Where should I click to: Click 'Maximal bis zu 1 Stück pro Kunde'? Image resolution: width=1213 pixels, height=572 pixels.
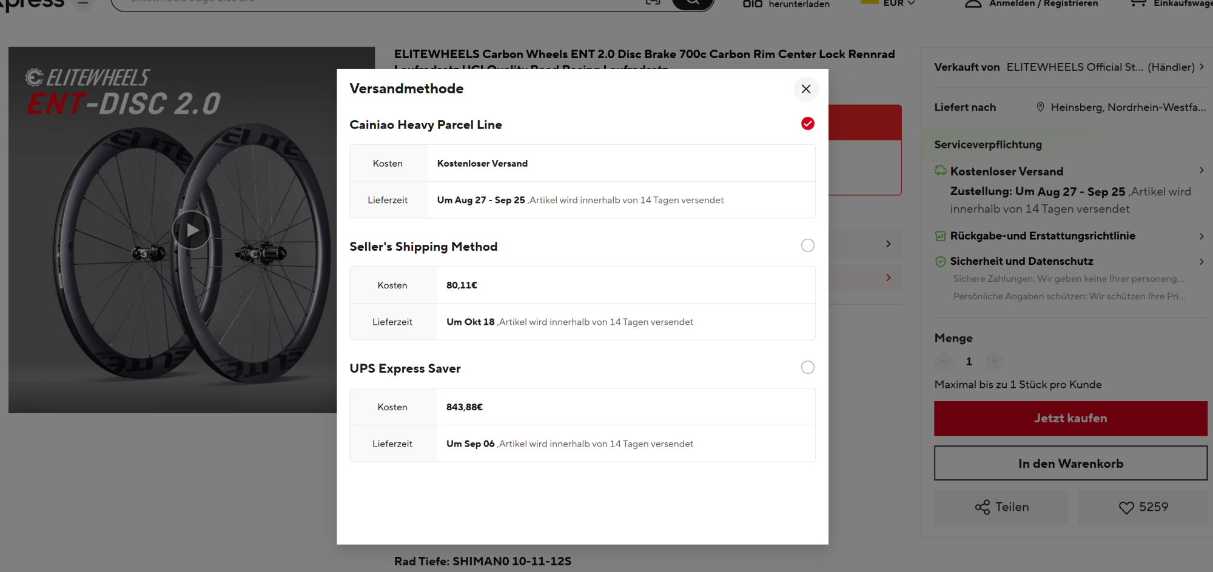click(x=1018, y=385)
